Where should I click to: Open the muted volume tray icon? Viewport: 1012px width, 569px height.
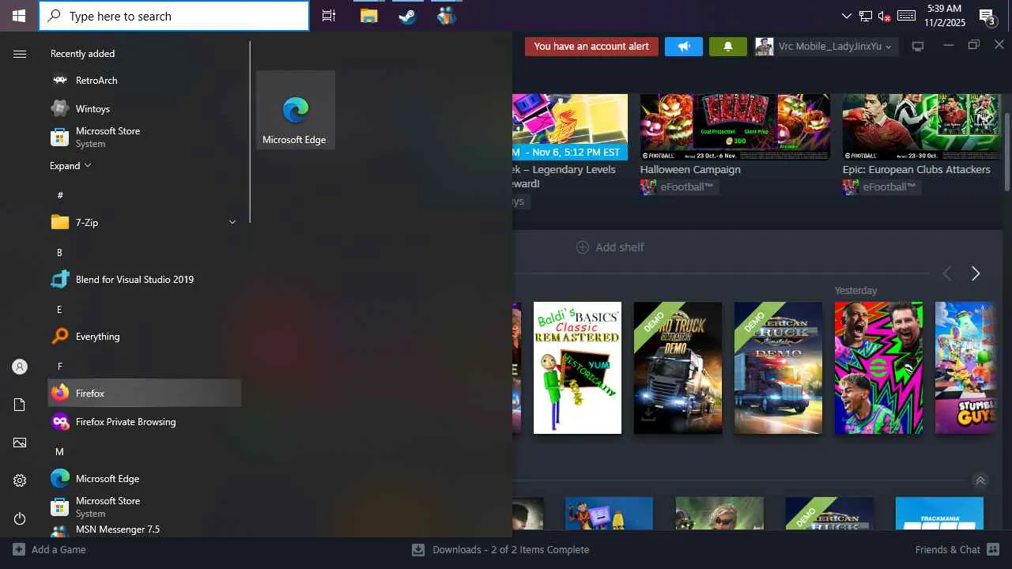(885, 16)
